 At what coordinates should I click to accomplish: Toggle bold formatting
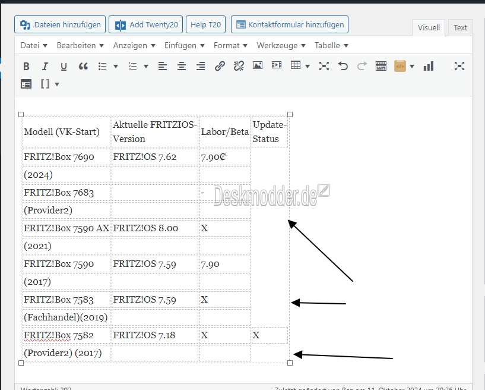tap(26, 66)
